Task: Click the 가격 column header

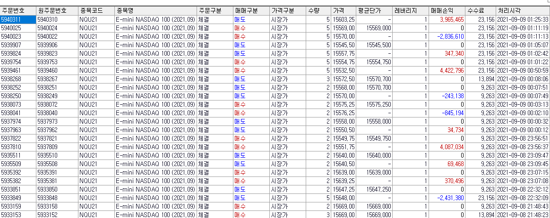Action: click(344, 10)
